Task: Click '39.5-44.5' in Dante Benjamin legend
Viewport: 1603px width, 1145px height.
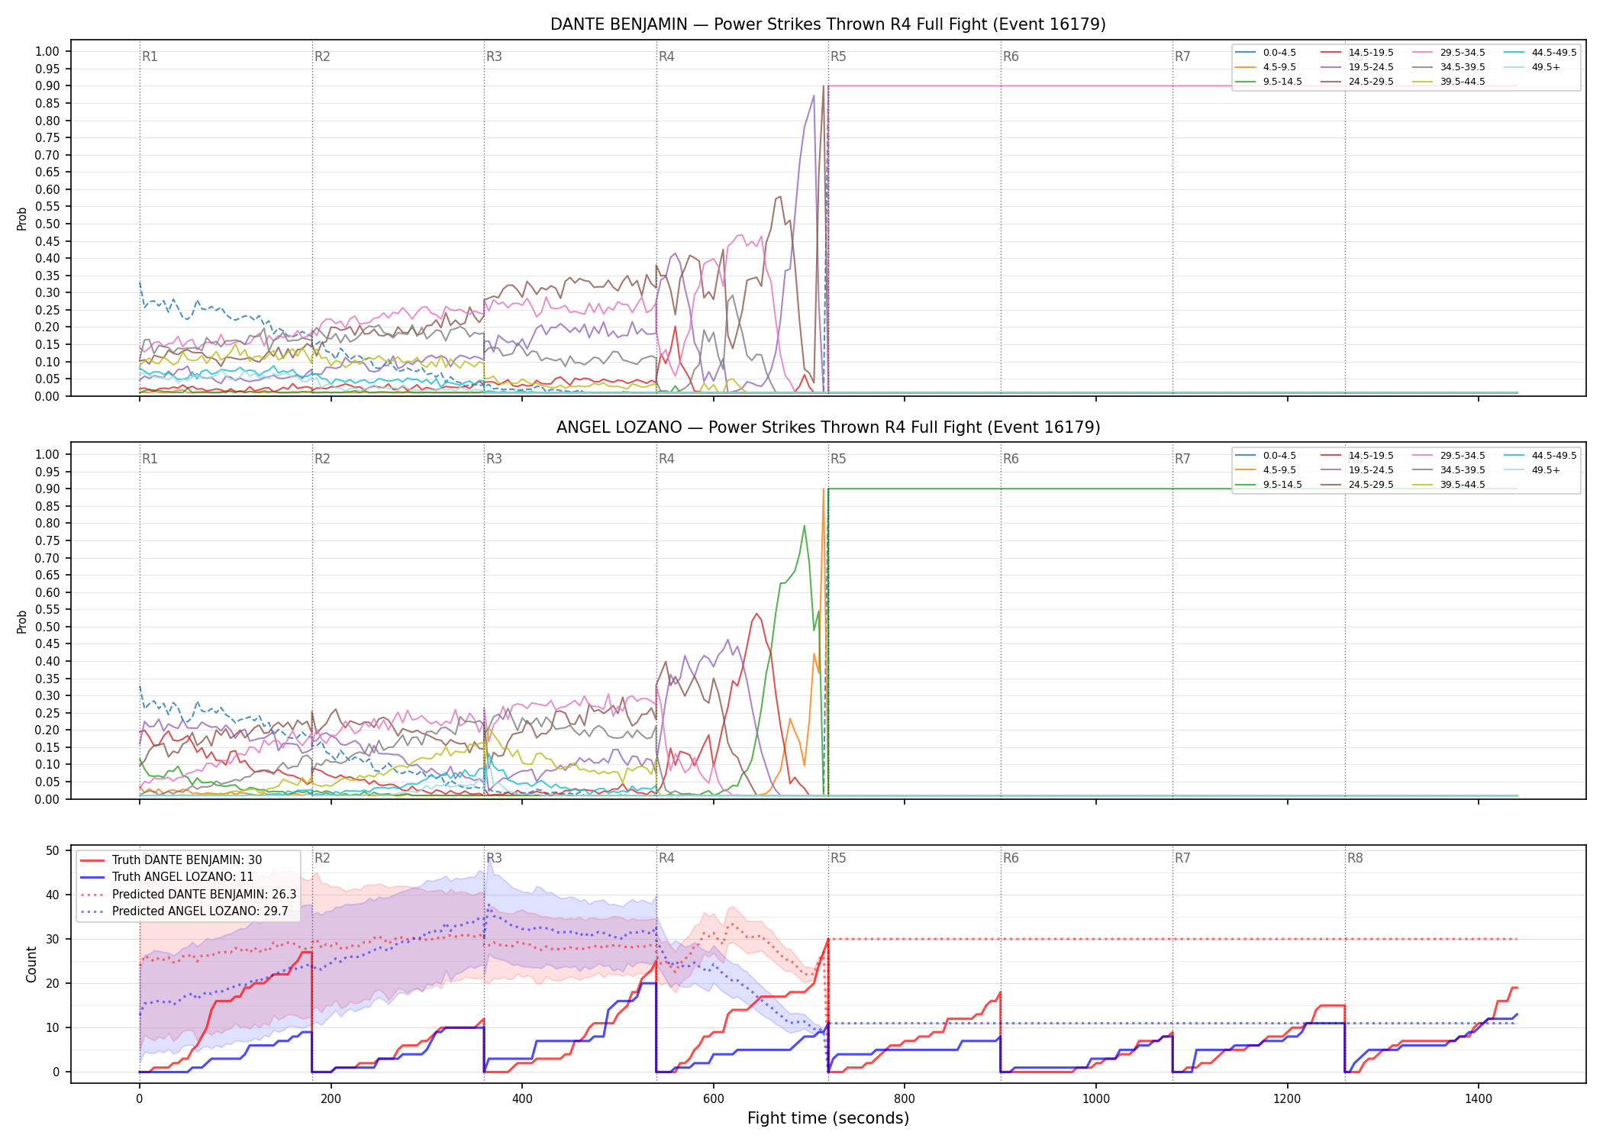Action: coord(1463,82)
